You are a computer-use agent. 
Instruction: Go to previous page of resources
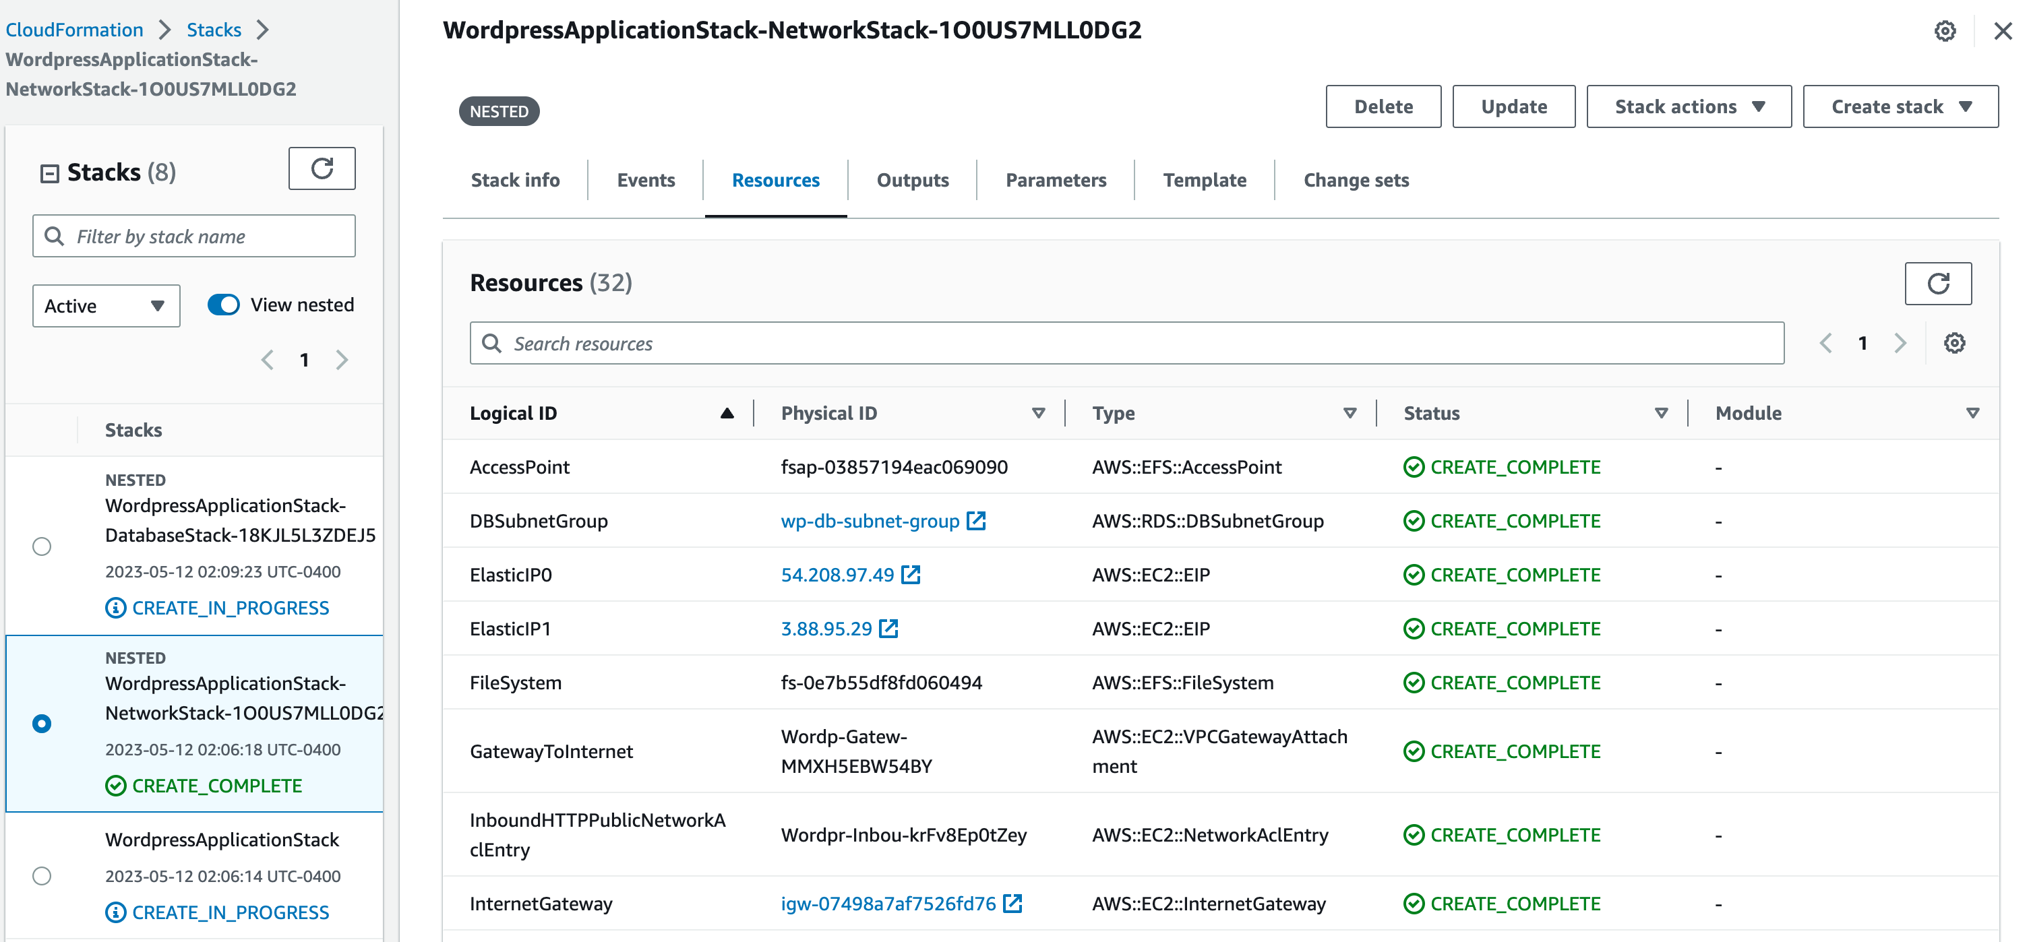pos(1826,344)
